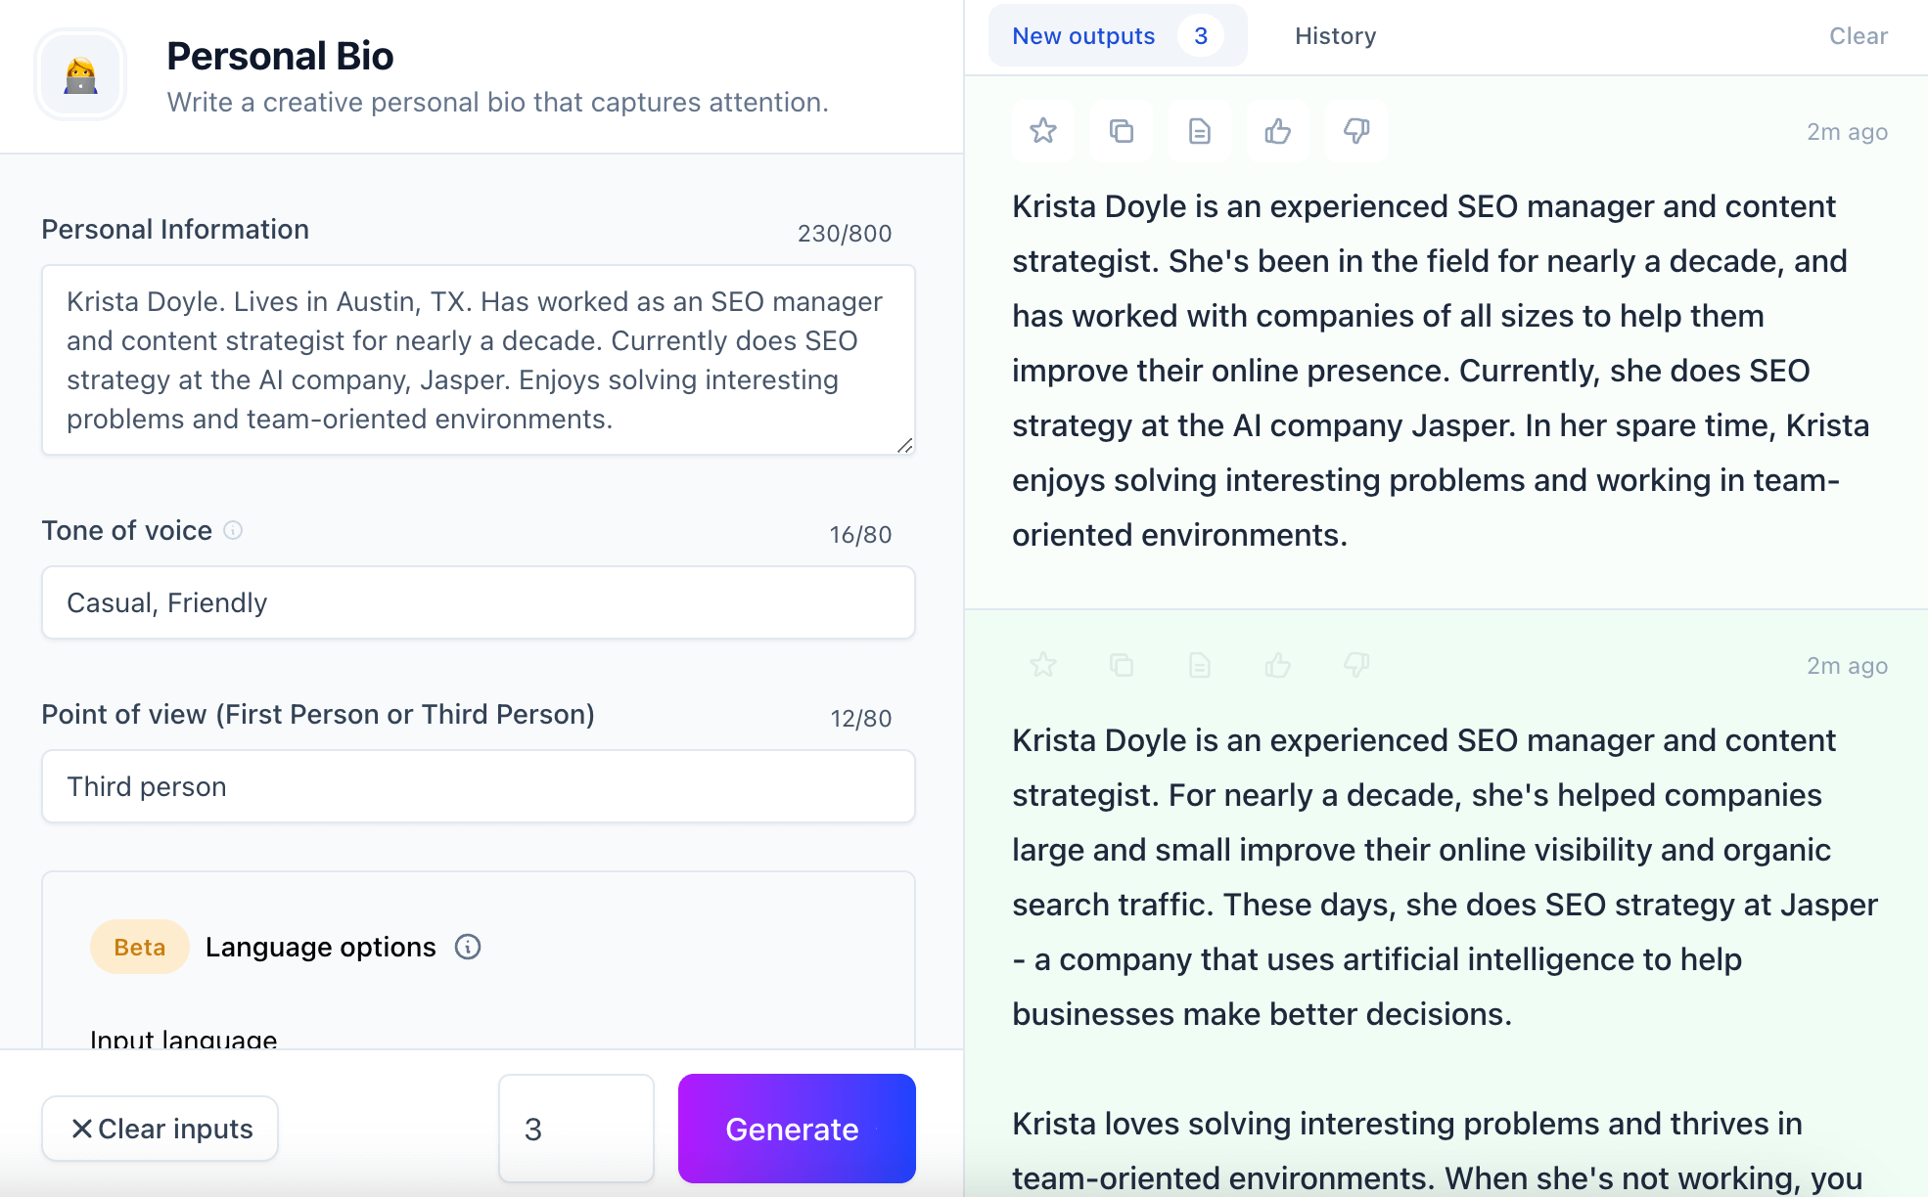Open first output in document editor icon
The image size is (1928, 1197).
[x=1200, y=131]
